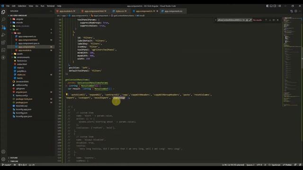Open the Source Control view

[x=3, y=27]
